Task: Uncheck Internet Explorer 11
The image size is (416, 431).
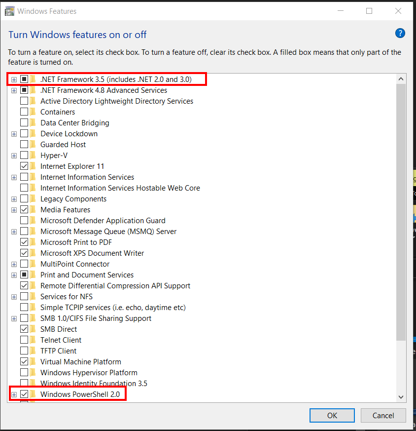Action: 24,166
